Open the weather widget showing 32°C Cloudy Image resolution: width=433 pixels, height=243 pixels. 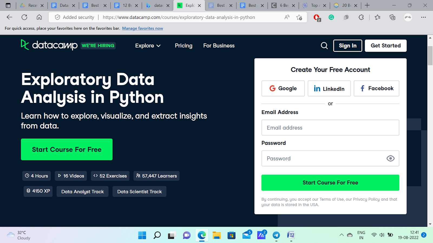(18, 235)
